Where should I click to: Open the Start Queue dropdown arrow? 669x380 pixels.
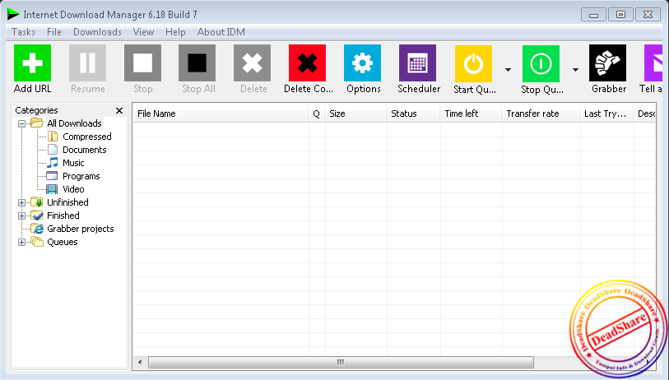pyautogui.click(x=508, y=70)
